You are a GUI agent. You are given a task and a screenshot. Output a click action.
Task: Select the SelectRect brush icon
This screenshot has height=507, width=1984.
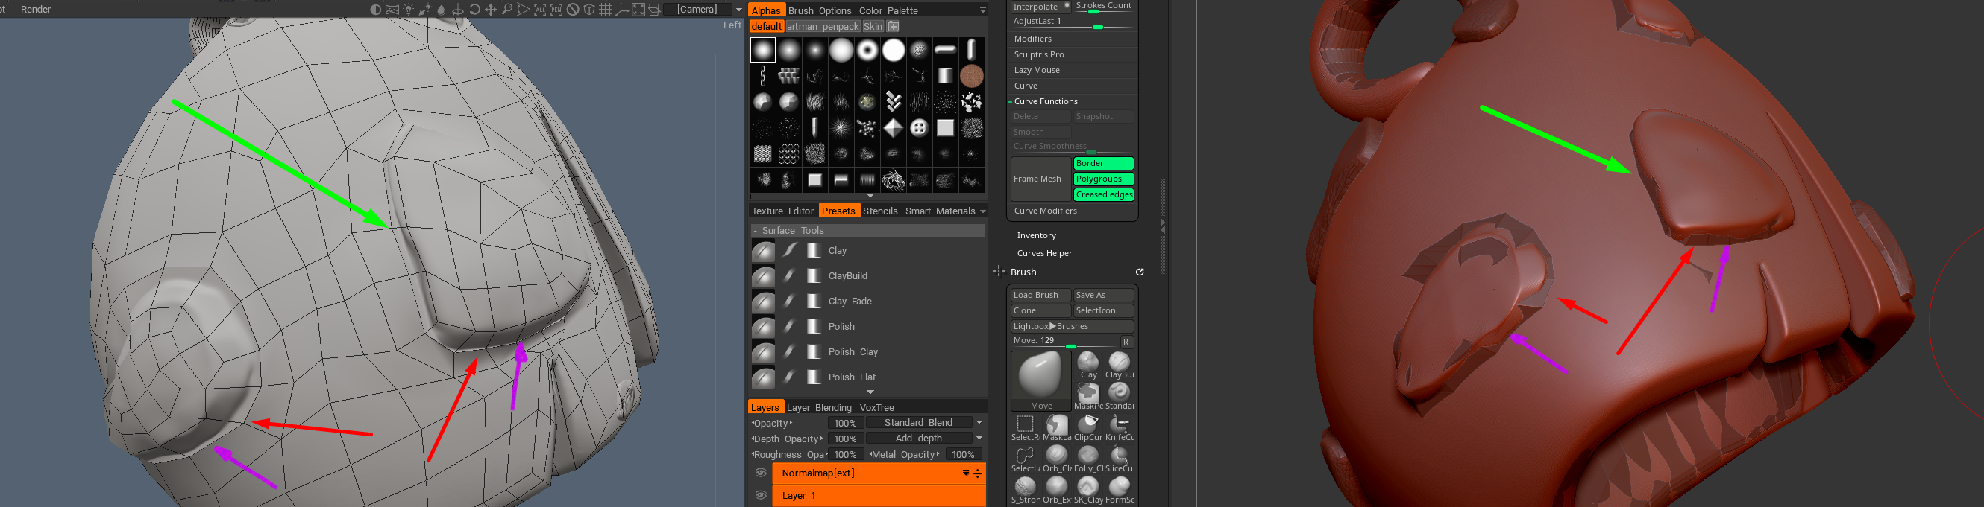pyautogui.click(x=1025, y=428)
